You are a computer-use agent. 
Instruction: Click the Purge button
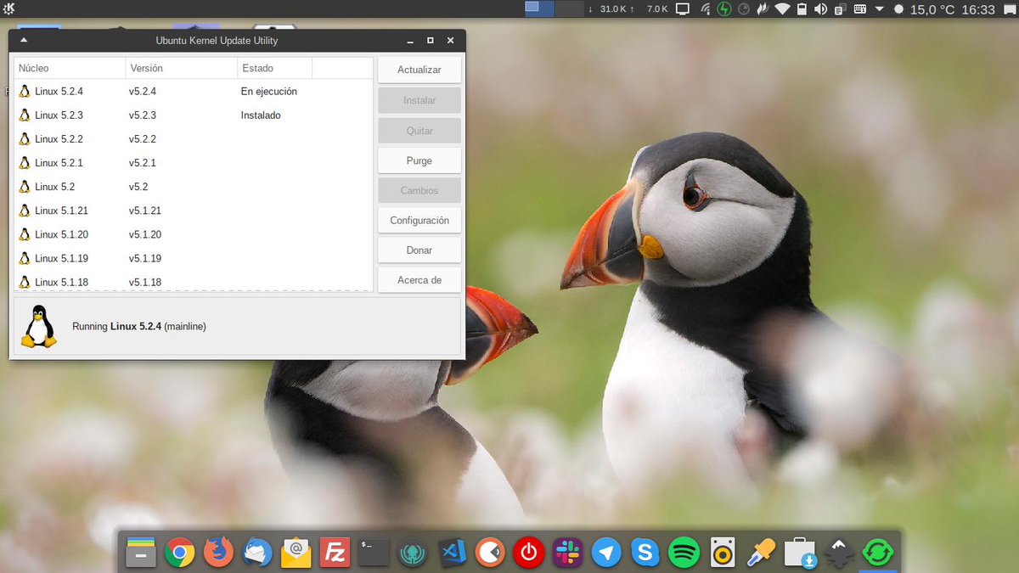coord(419,160)
